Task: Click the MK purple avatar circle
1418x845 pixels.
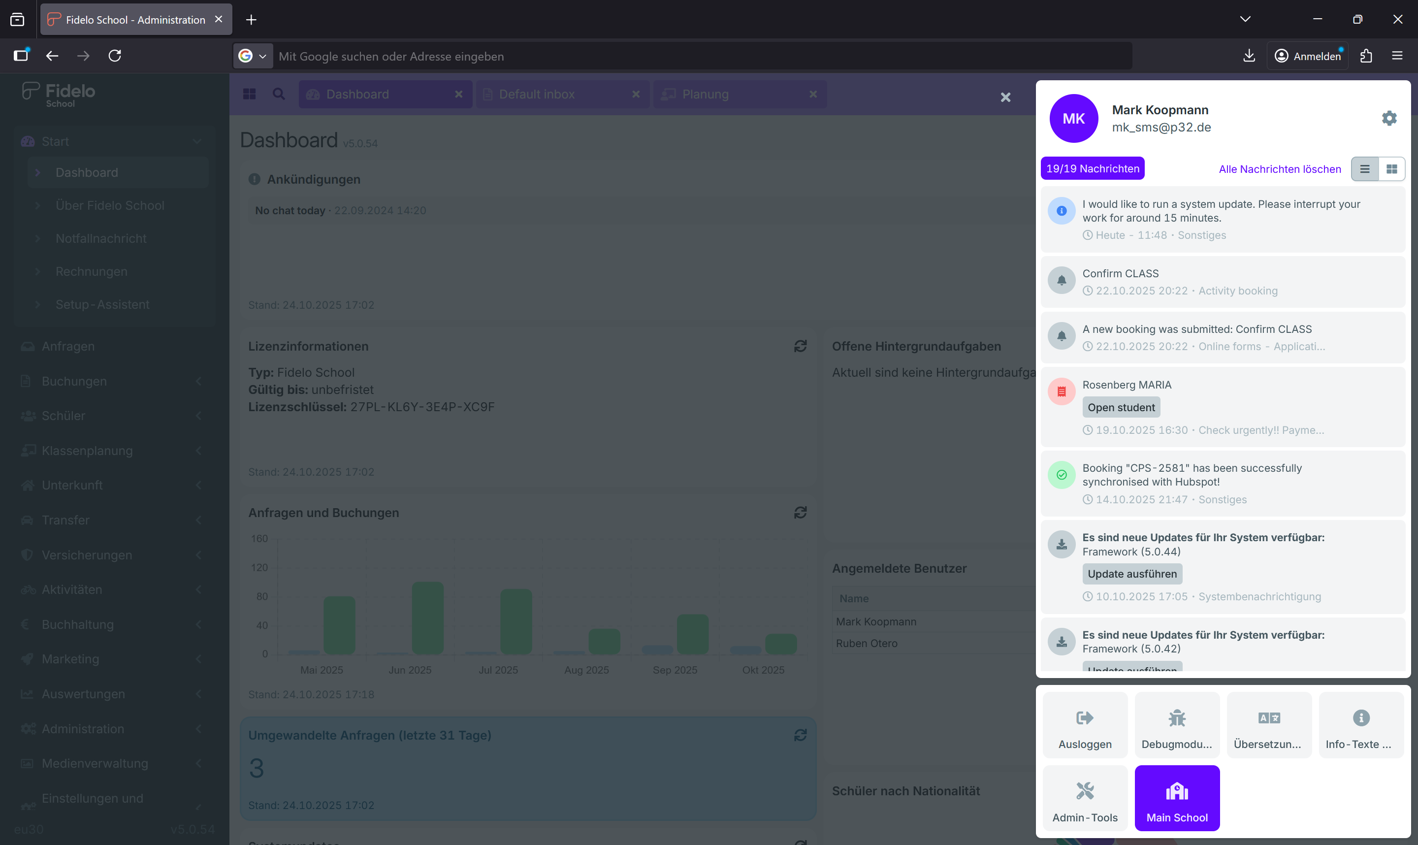Action: [x=1073, y=119]
